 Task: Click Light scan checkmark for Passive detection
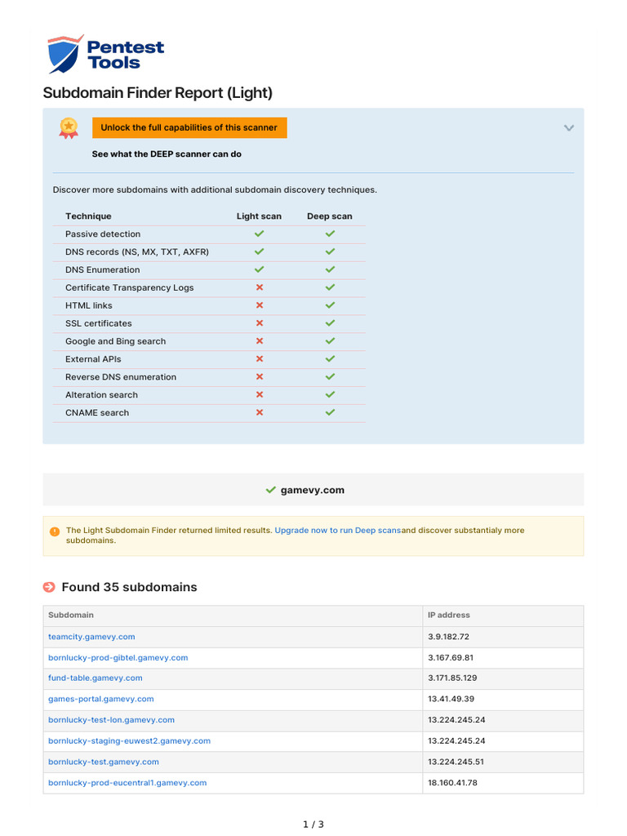pyautogui.click(x=259, y=234)
